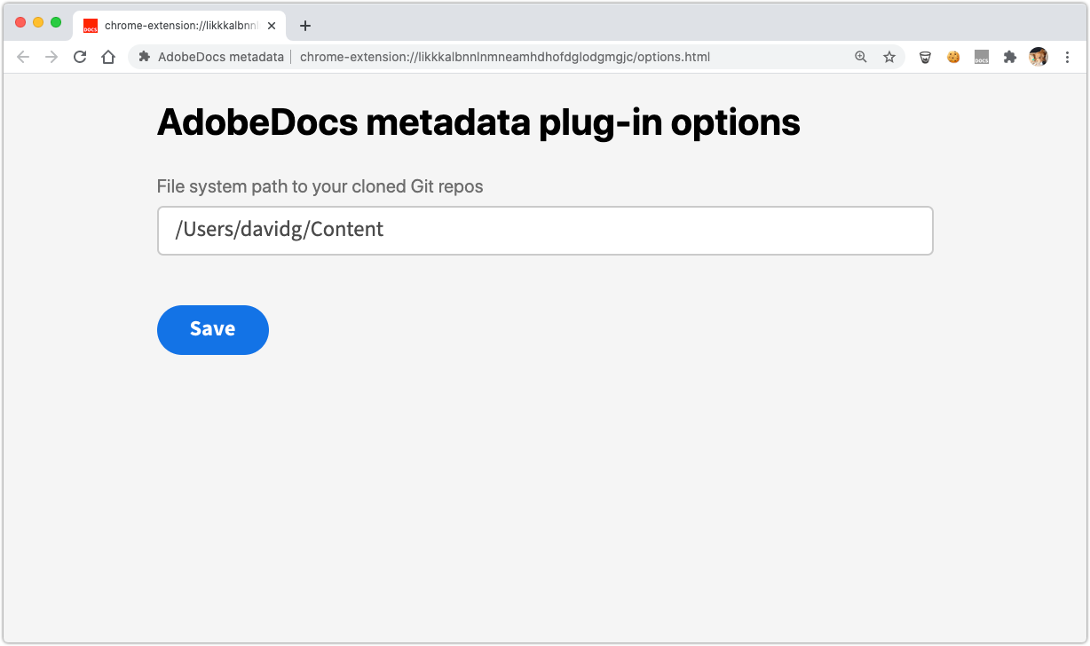Click the cookie extension icon
The width and height of the screenshot is (1090, 646).
[x=953, y=57]
